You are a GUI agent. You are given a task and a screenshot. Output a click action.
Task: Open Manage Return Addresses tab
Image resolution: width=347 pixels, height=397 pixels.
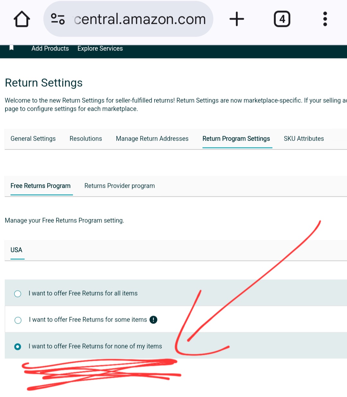tap(152, 139)
